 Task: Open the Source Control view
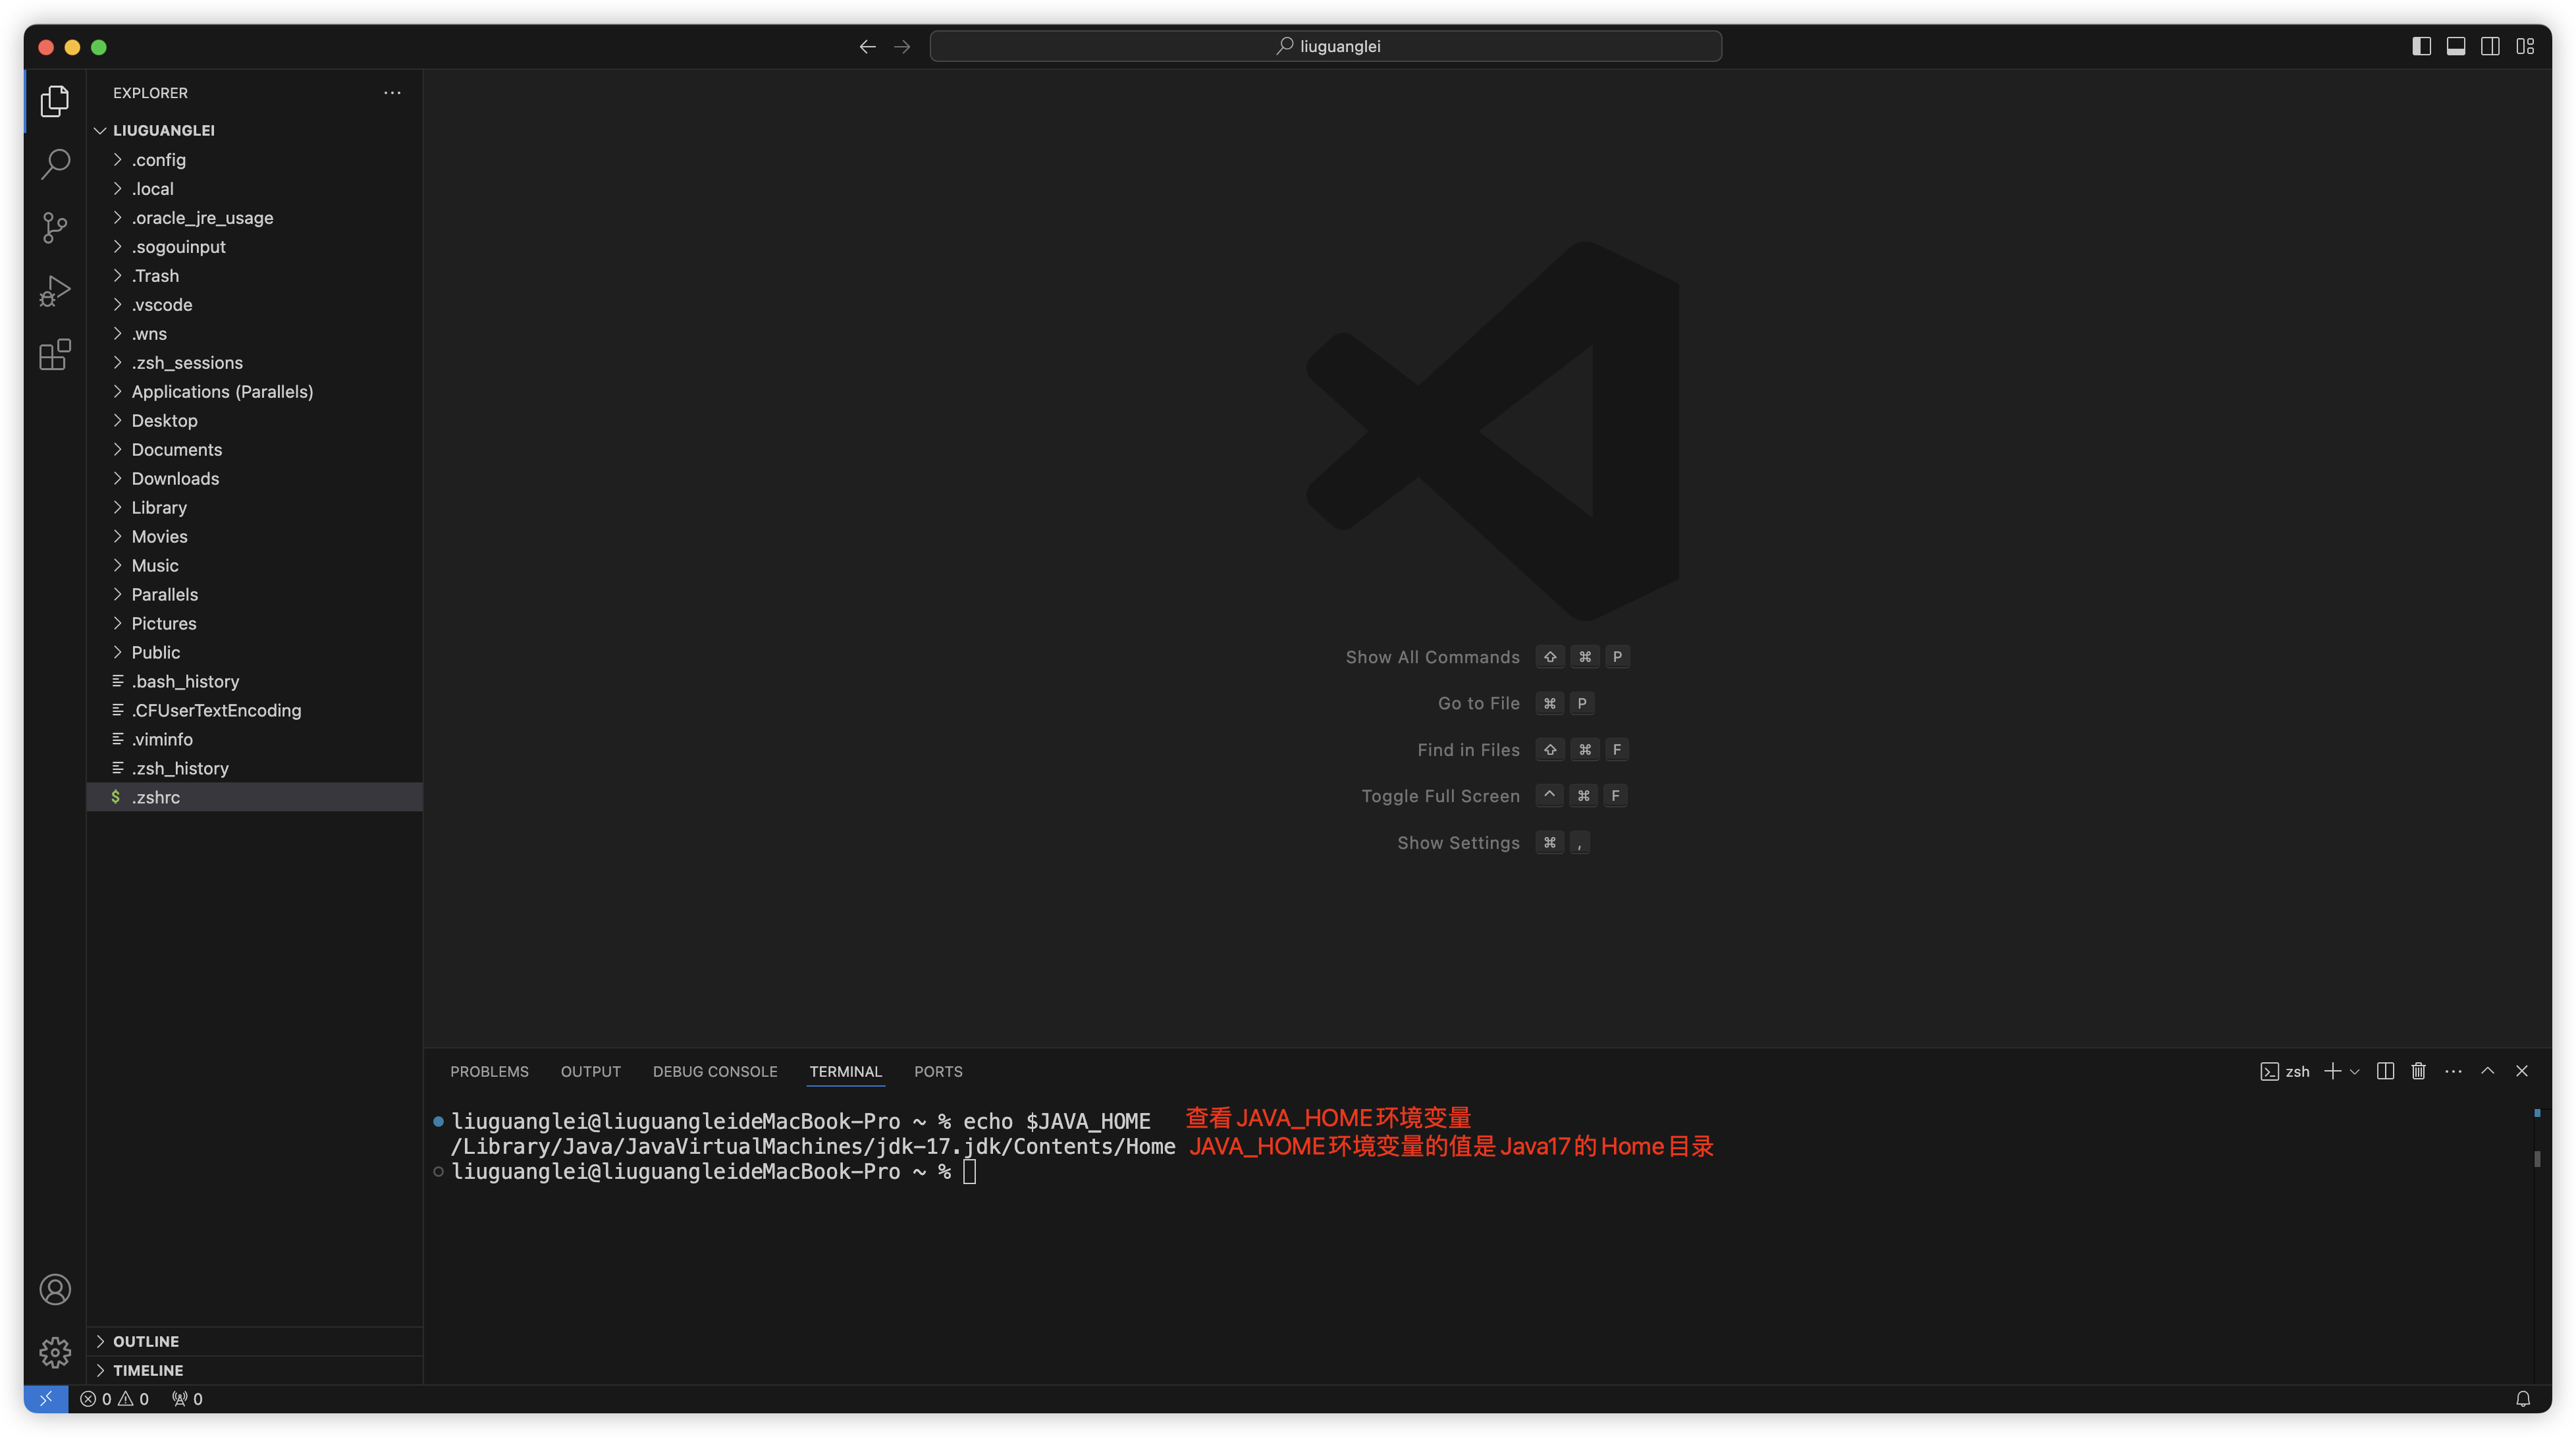click(55, 227)
